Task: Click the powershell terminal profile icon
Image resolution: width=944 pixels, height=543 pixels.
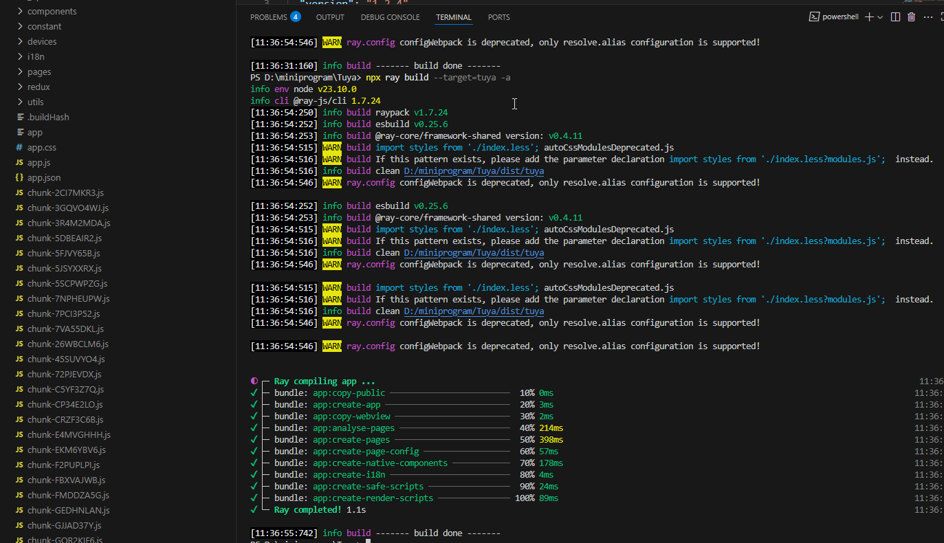Action: (x=814, y=16)
